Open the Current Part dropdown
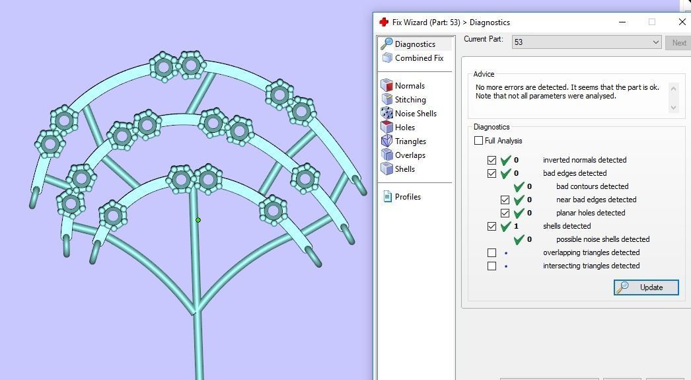 pyautogui.click(x=587, y=42)
